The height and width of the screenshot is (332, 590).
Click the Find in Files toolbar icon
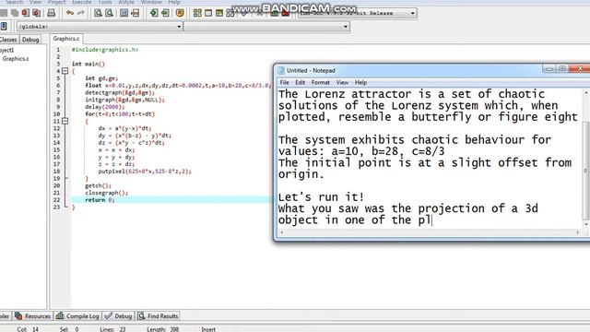(124, 13)
